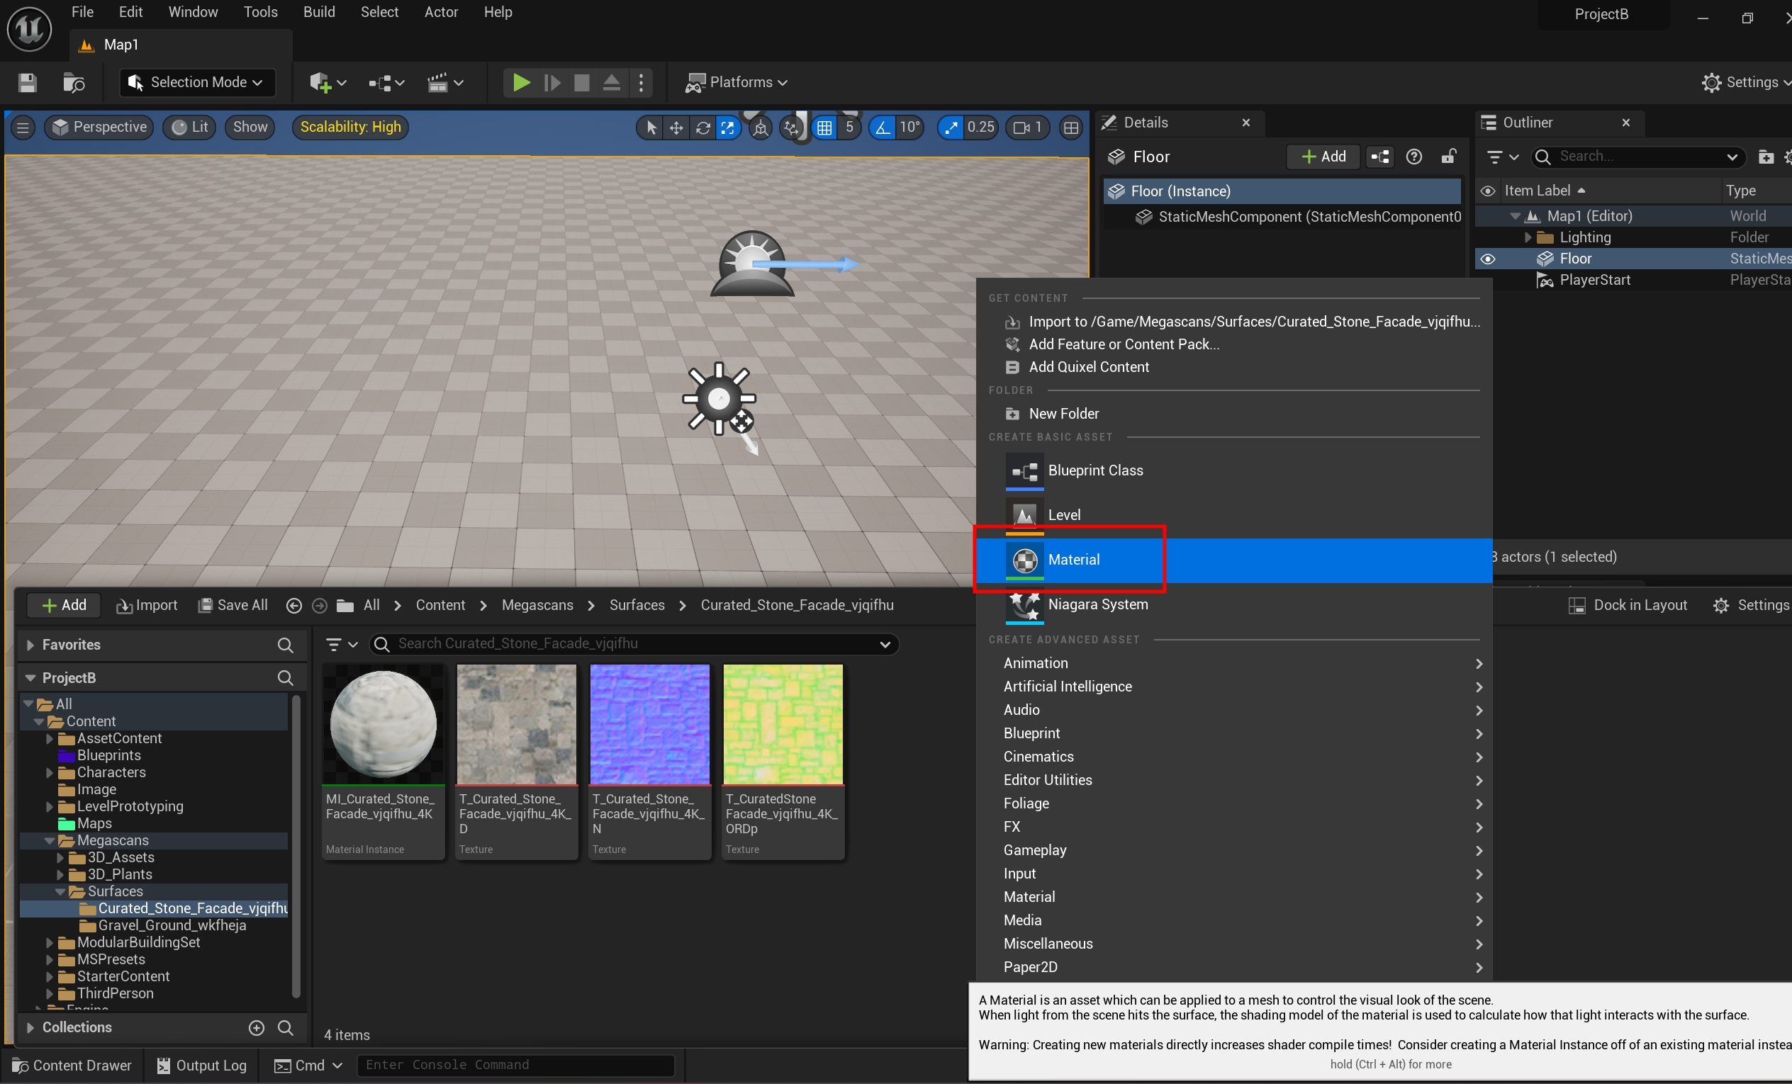Open the Selection Mode dropdown
Viewport: 1792px width, 1084px height.
[197, 82]
